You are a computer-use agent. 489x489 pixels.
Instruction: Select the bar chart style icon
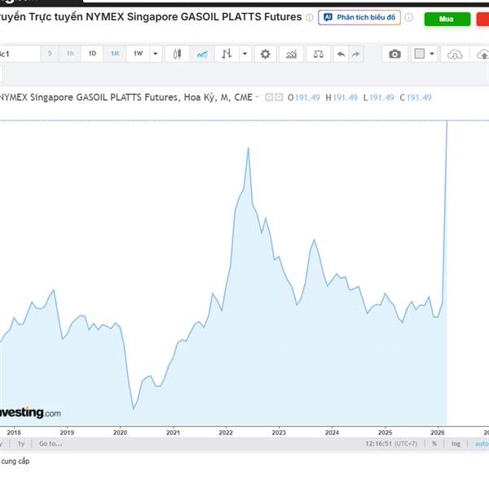227,54
